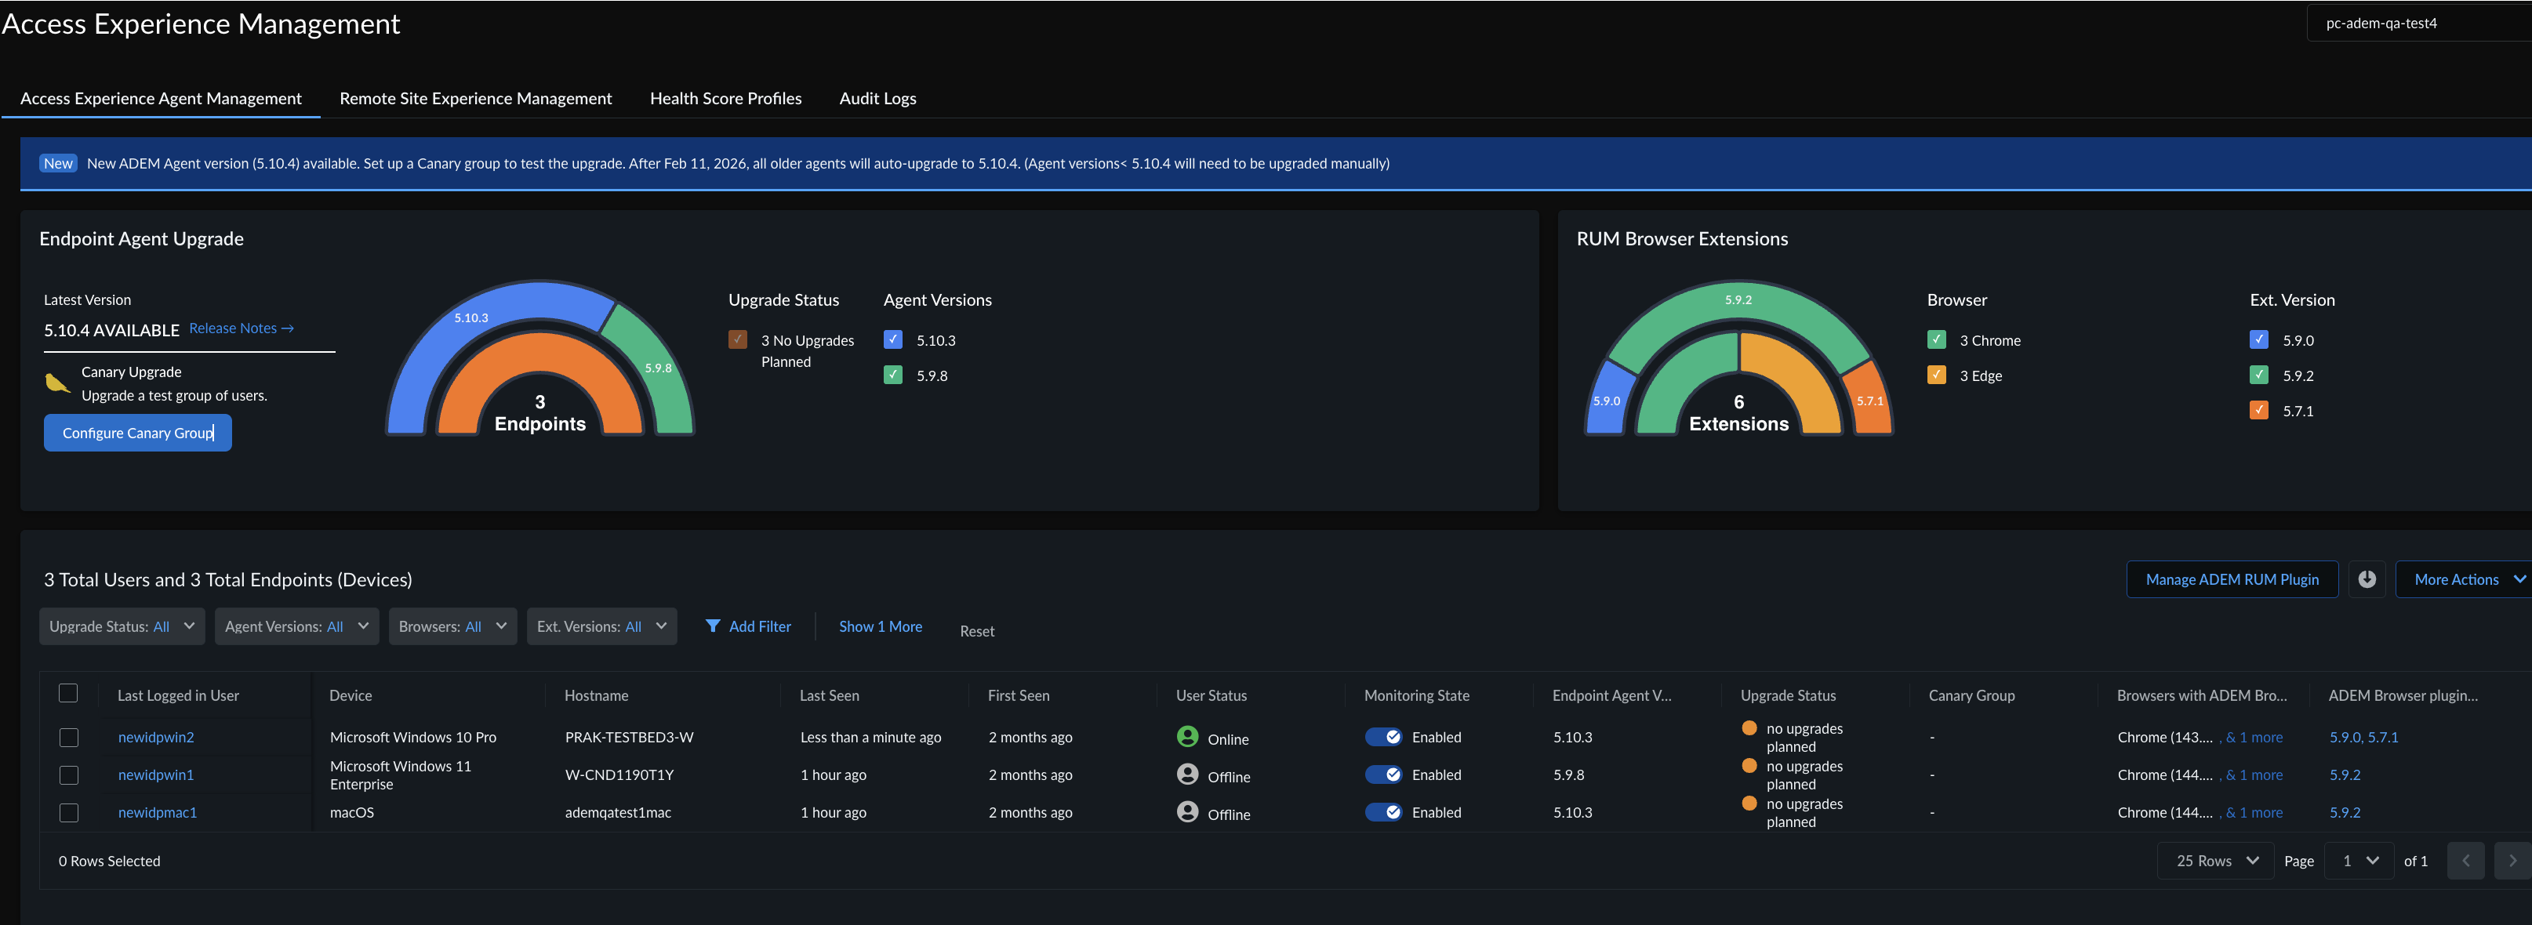Click the download report icon button
Screen dimensions: 2532x925
[x=2366, y=579]
